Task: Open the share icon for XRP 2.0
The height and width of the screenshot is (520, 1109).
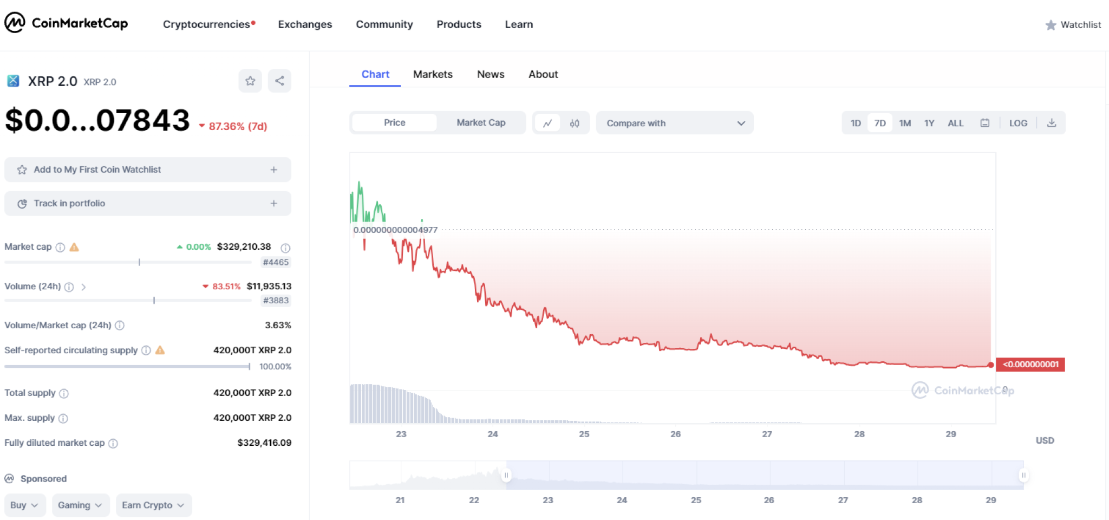Action: point(279,81)
